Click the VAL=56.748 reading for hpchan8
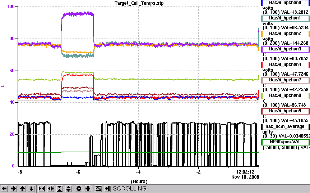 pos(293,105)
